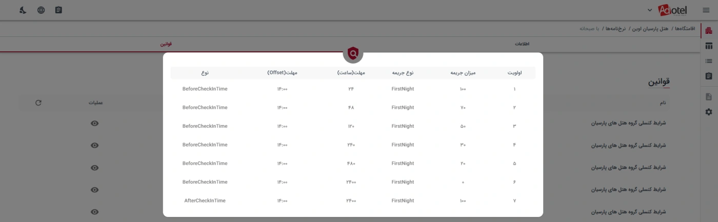Click deadline hours value ۴۸
The height and width of the screenshot is (222, 718).
click(351, 108)
